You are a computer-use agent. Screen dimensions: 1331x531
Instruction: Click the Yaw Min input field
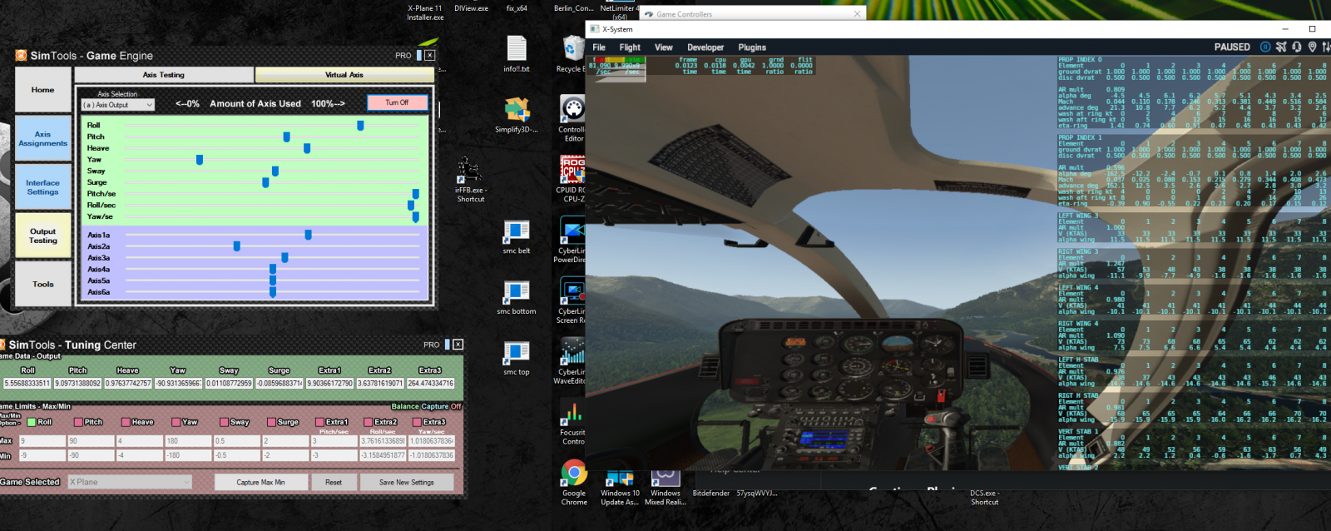click(x=188, y=455)
